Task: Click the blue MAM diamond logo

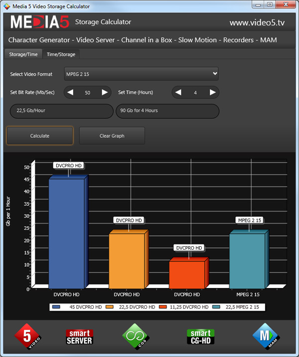Action: click(x=266, y=337)
